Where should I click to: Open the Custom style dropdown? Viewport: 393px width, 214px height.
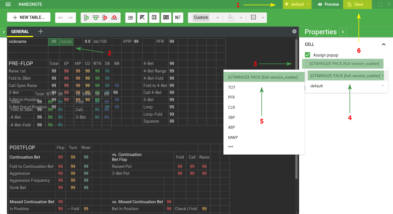206,18
